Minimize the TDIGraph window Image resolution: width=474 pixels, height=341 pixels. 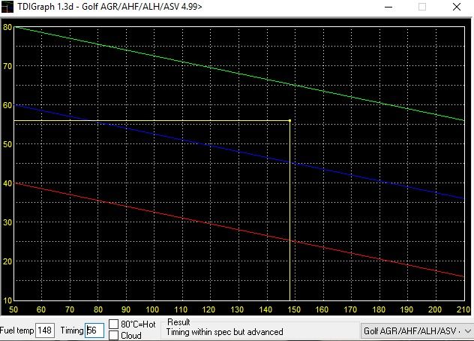388,7
